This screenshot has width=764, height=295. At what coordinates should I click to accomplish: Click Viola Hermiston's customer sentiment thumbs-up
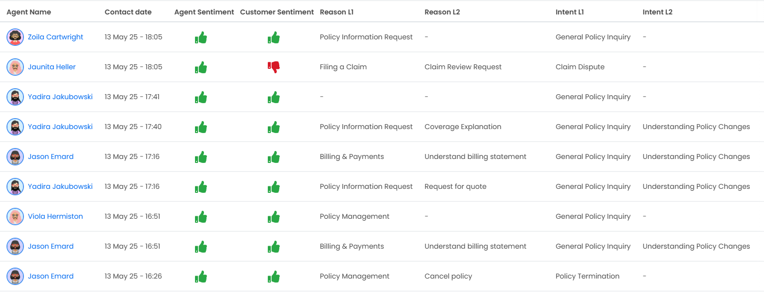pos(274,217)
